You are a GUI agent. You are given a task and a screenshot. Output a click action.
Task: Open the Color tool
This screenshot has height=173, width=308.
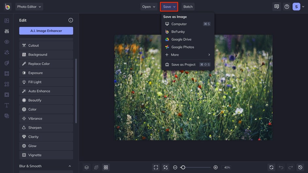46,109
